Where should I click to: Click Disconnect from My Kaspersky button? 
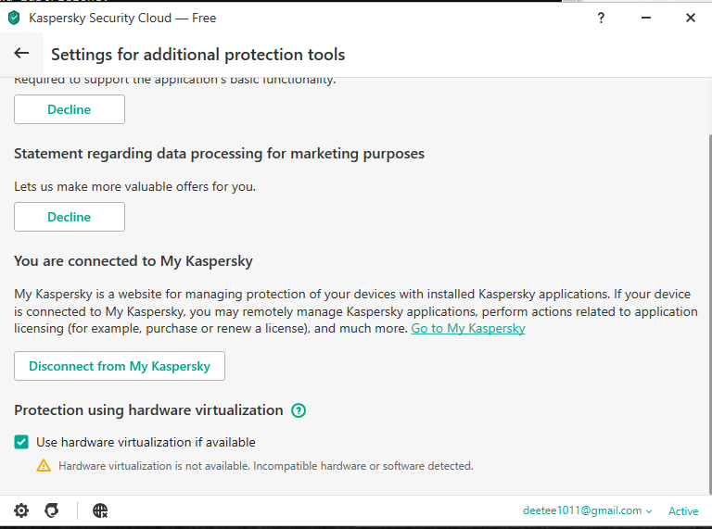120,366
